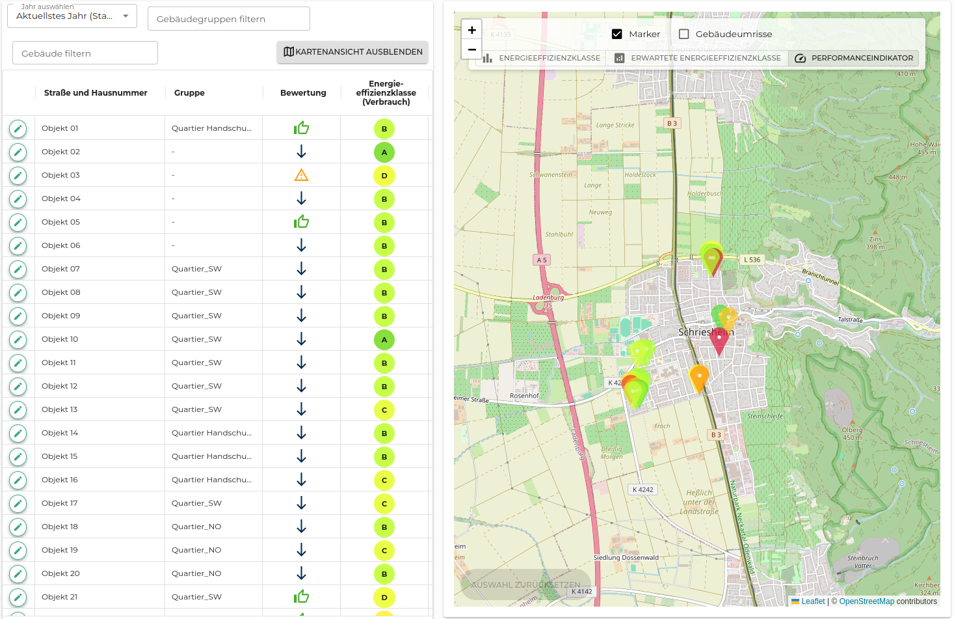
Task: Click thumbs-up rating icon for Objekt 05
Action: tap(301, 222)
